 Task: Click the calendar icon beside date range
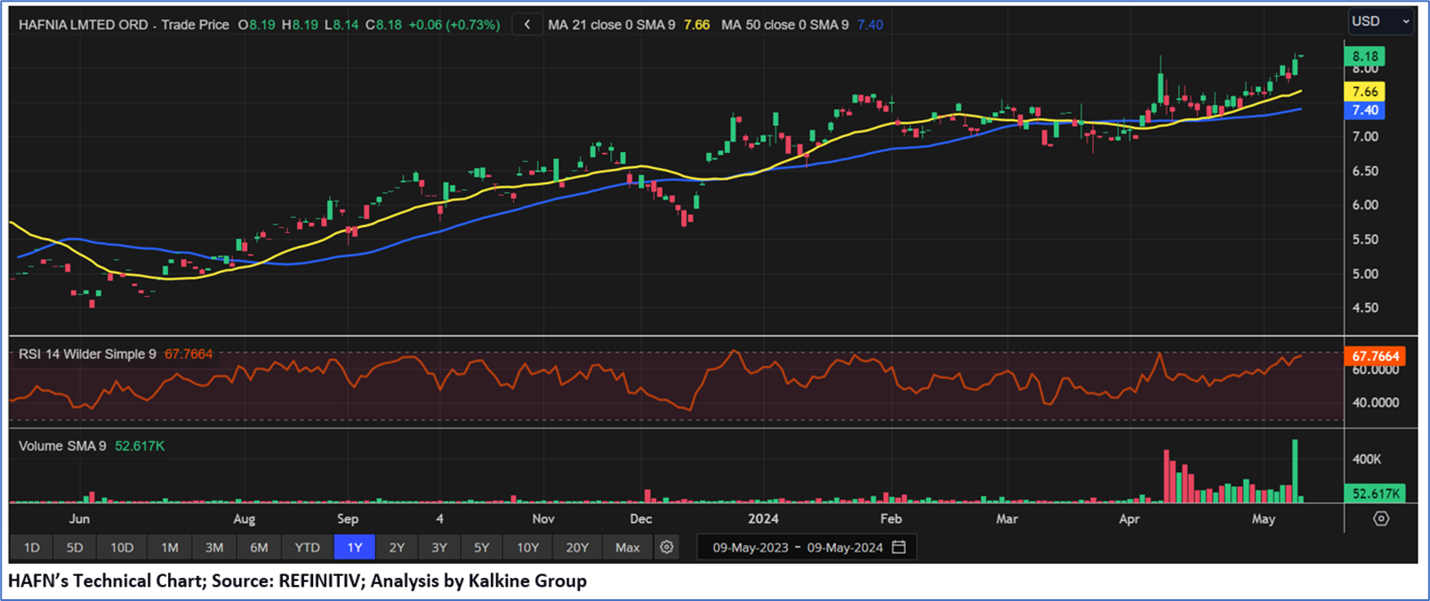899,548
